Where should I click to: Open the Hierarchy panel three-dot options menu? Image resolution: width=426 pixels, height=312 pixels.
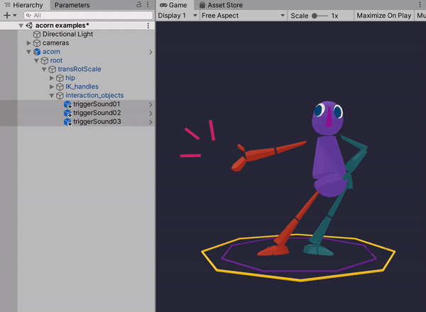click(x=149, y=5)
